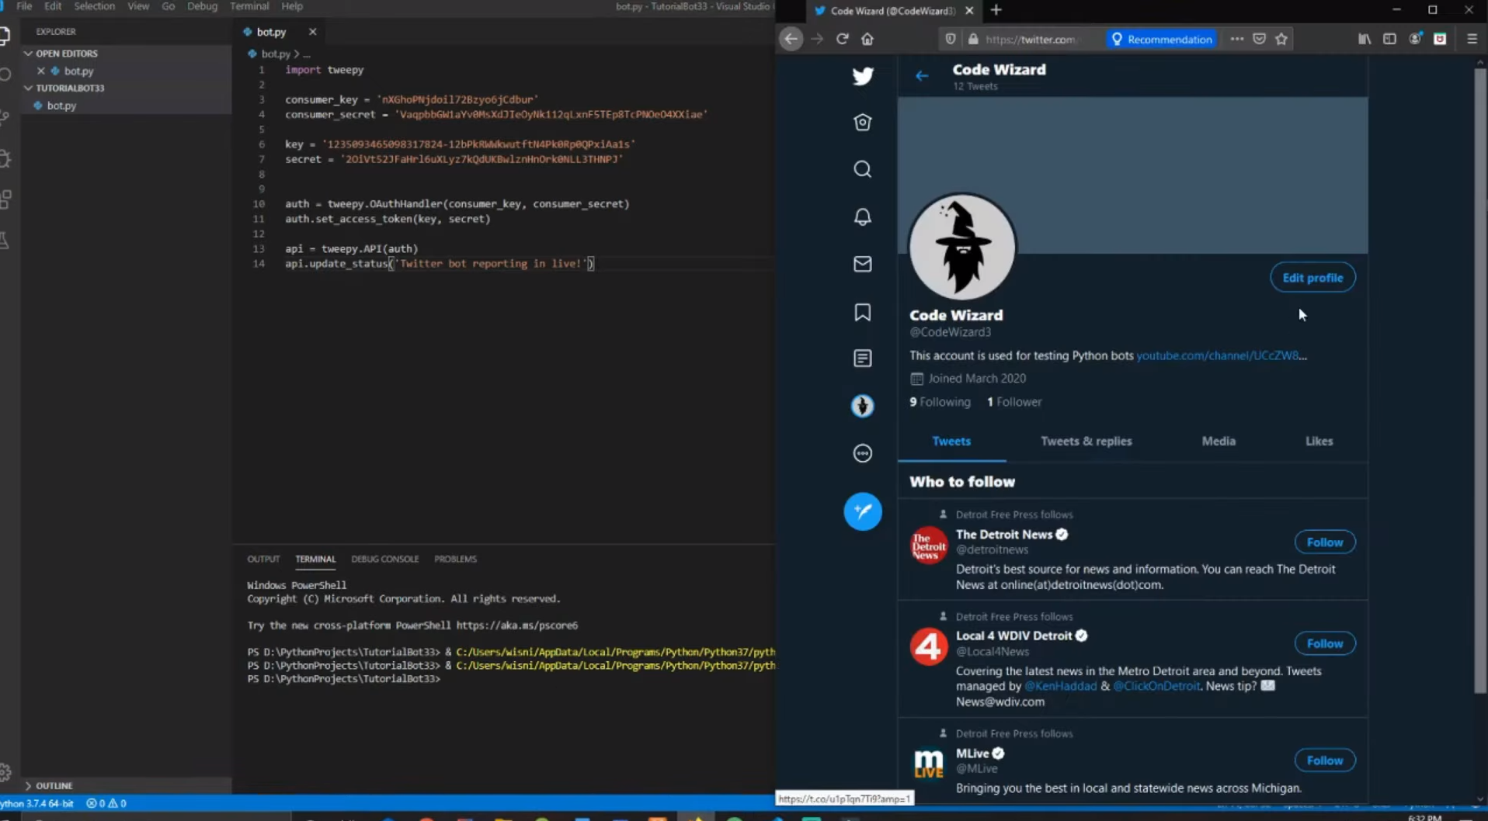Toggle Firefox sidebar view icon

tap(1390, 39)
